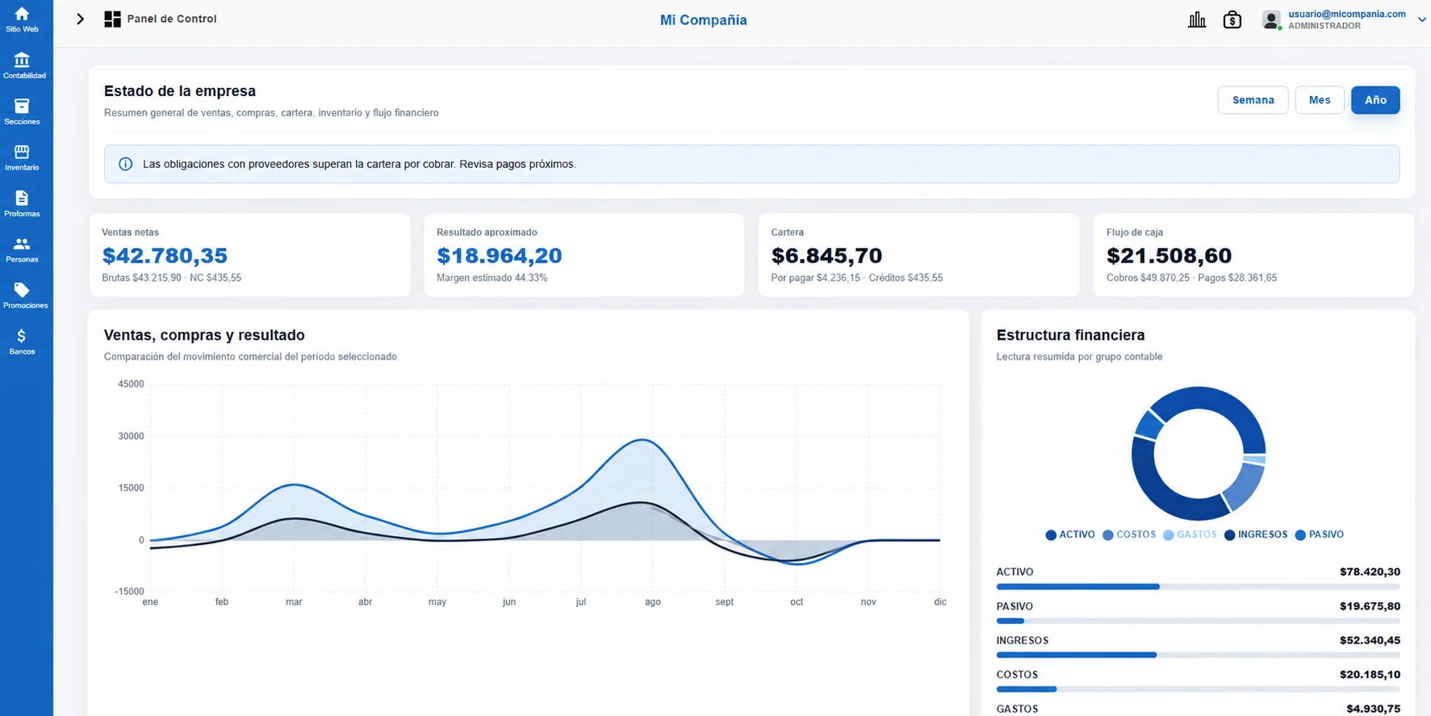Click the text "Margen estimado 44.33%"

point(492,278)
